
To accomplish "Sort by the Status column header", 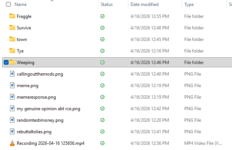I will pyautogui.click(x=107, y=4).
